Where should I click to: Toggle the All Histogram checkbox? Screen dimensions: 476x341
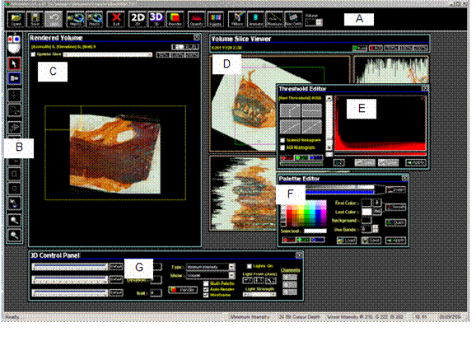click(x=282, y=148)
